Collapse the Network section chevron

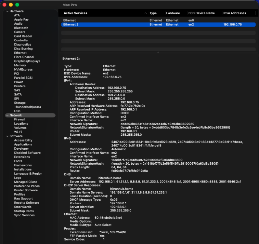[x=7, y=115]
